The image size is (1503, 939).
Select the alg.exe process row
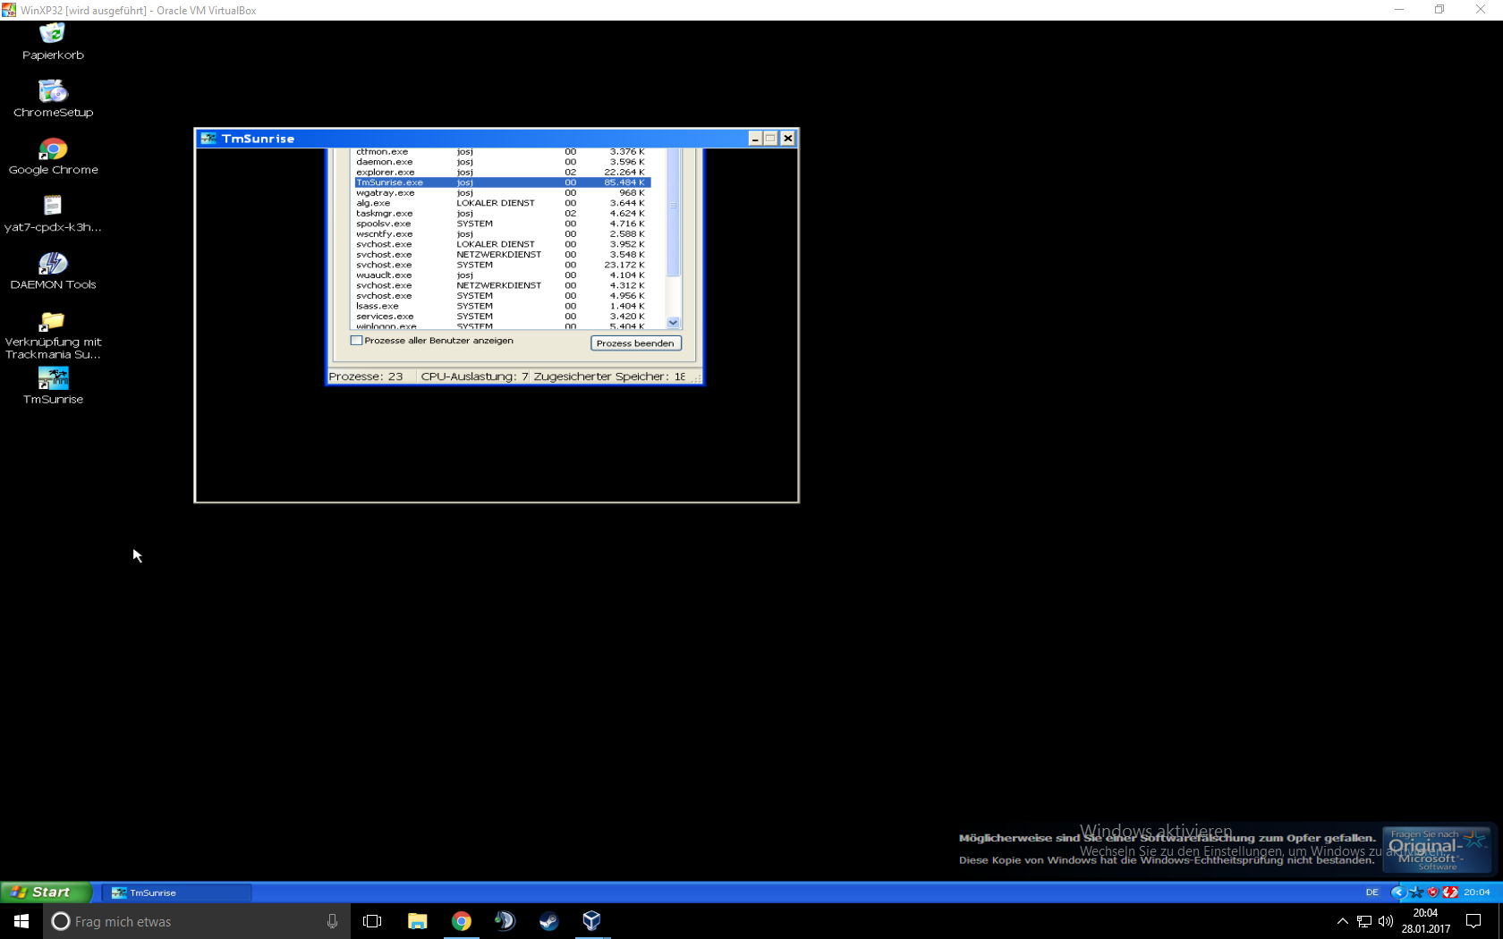[x=502, y=203]
